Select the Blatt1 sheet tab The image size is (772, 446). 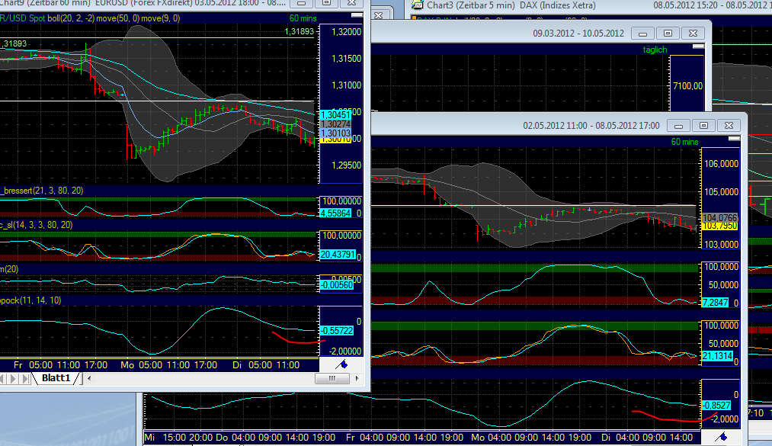(x=56, y=378)
